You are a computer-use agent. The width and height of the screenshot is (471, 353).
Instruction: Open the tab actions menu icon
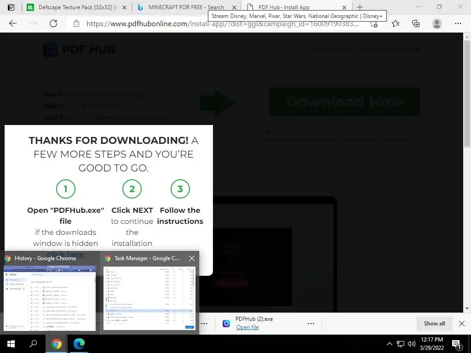coord(11,7)
